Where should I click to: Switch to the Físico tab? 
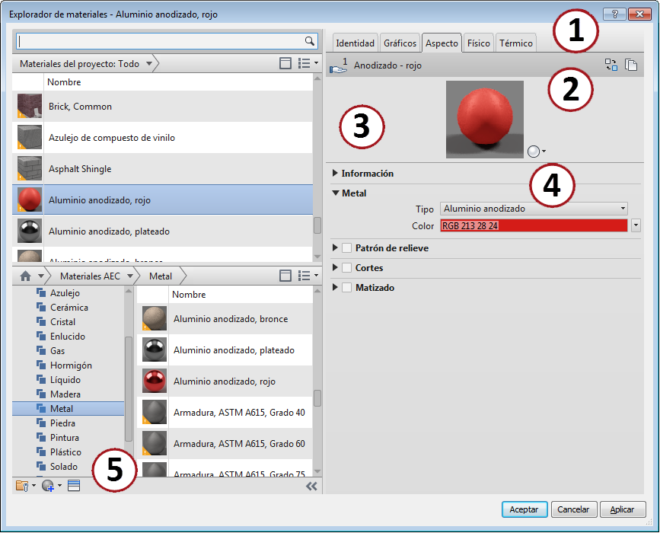click(x=479, y=43)
